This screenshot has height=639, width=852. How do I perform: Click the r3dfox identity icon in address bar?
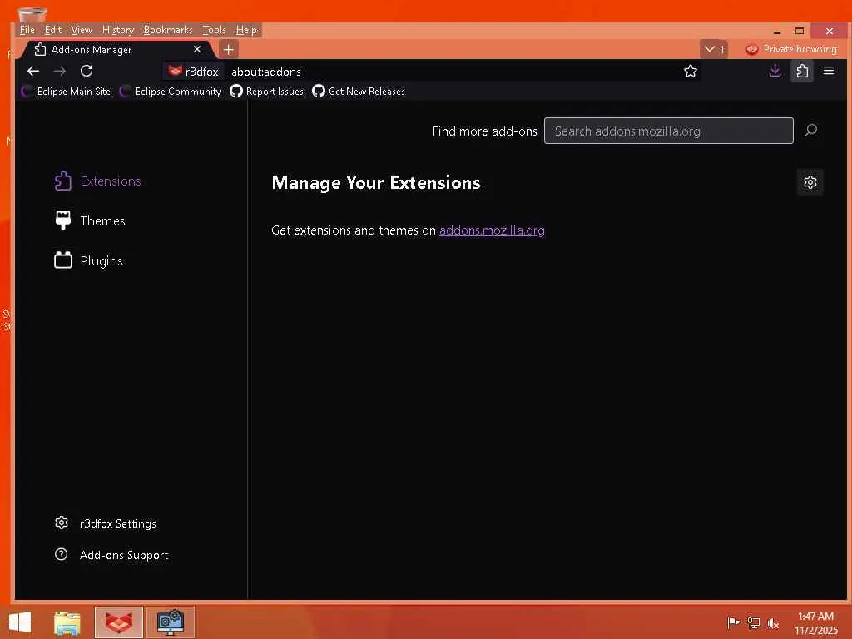(x=193, y=72)
